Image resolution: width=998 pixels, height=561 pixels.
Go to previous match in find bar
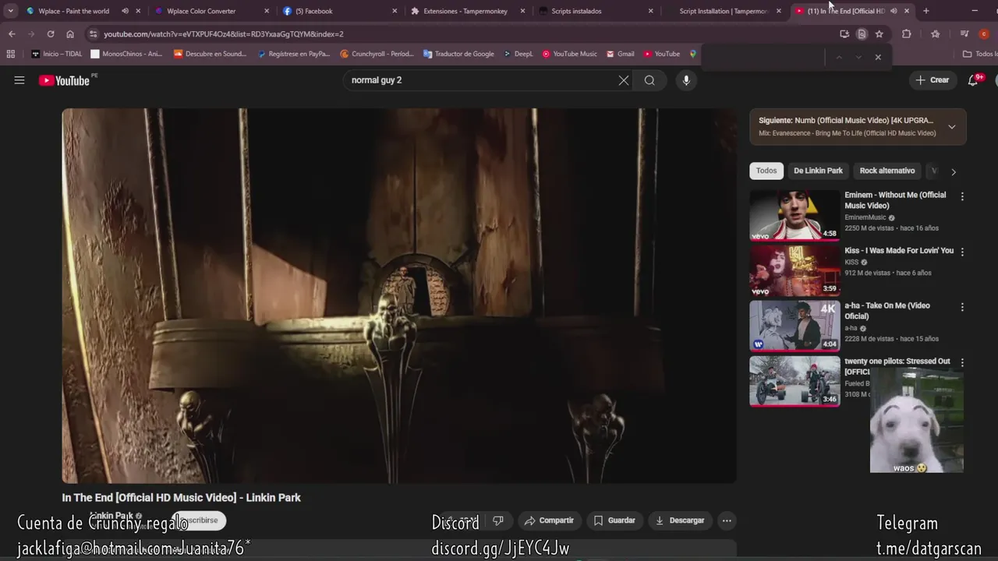pyautogui.click(x=839, y=57)
